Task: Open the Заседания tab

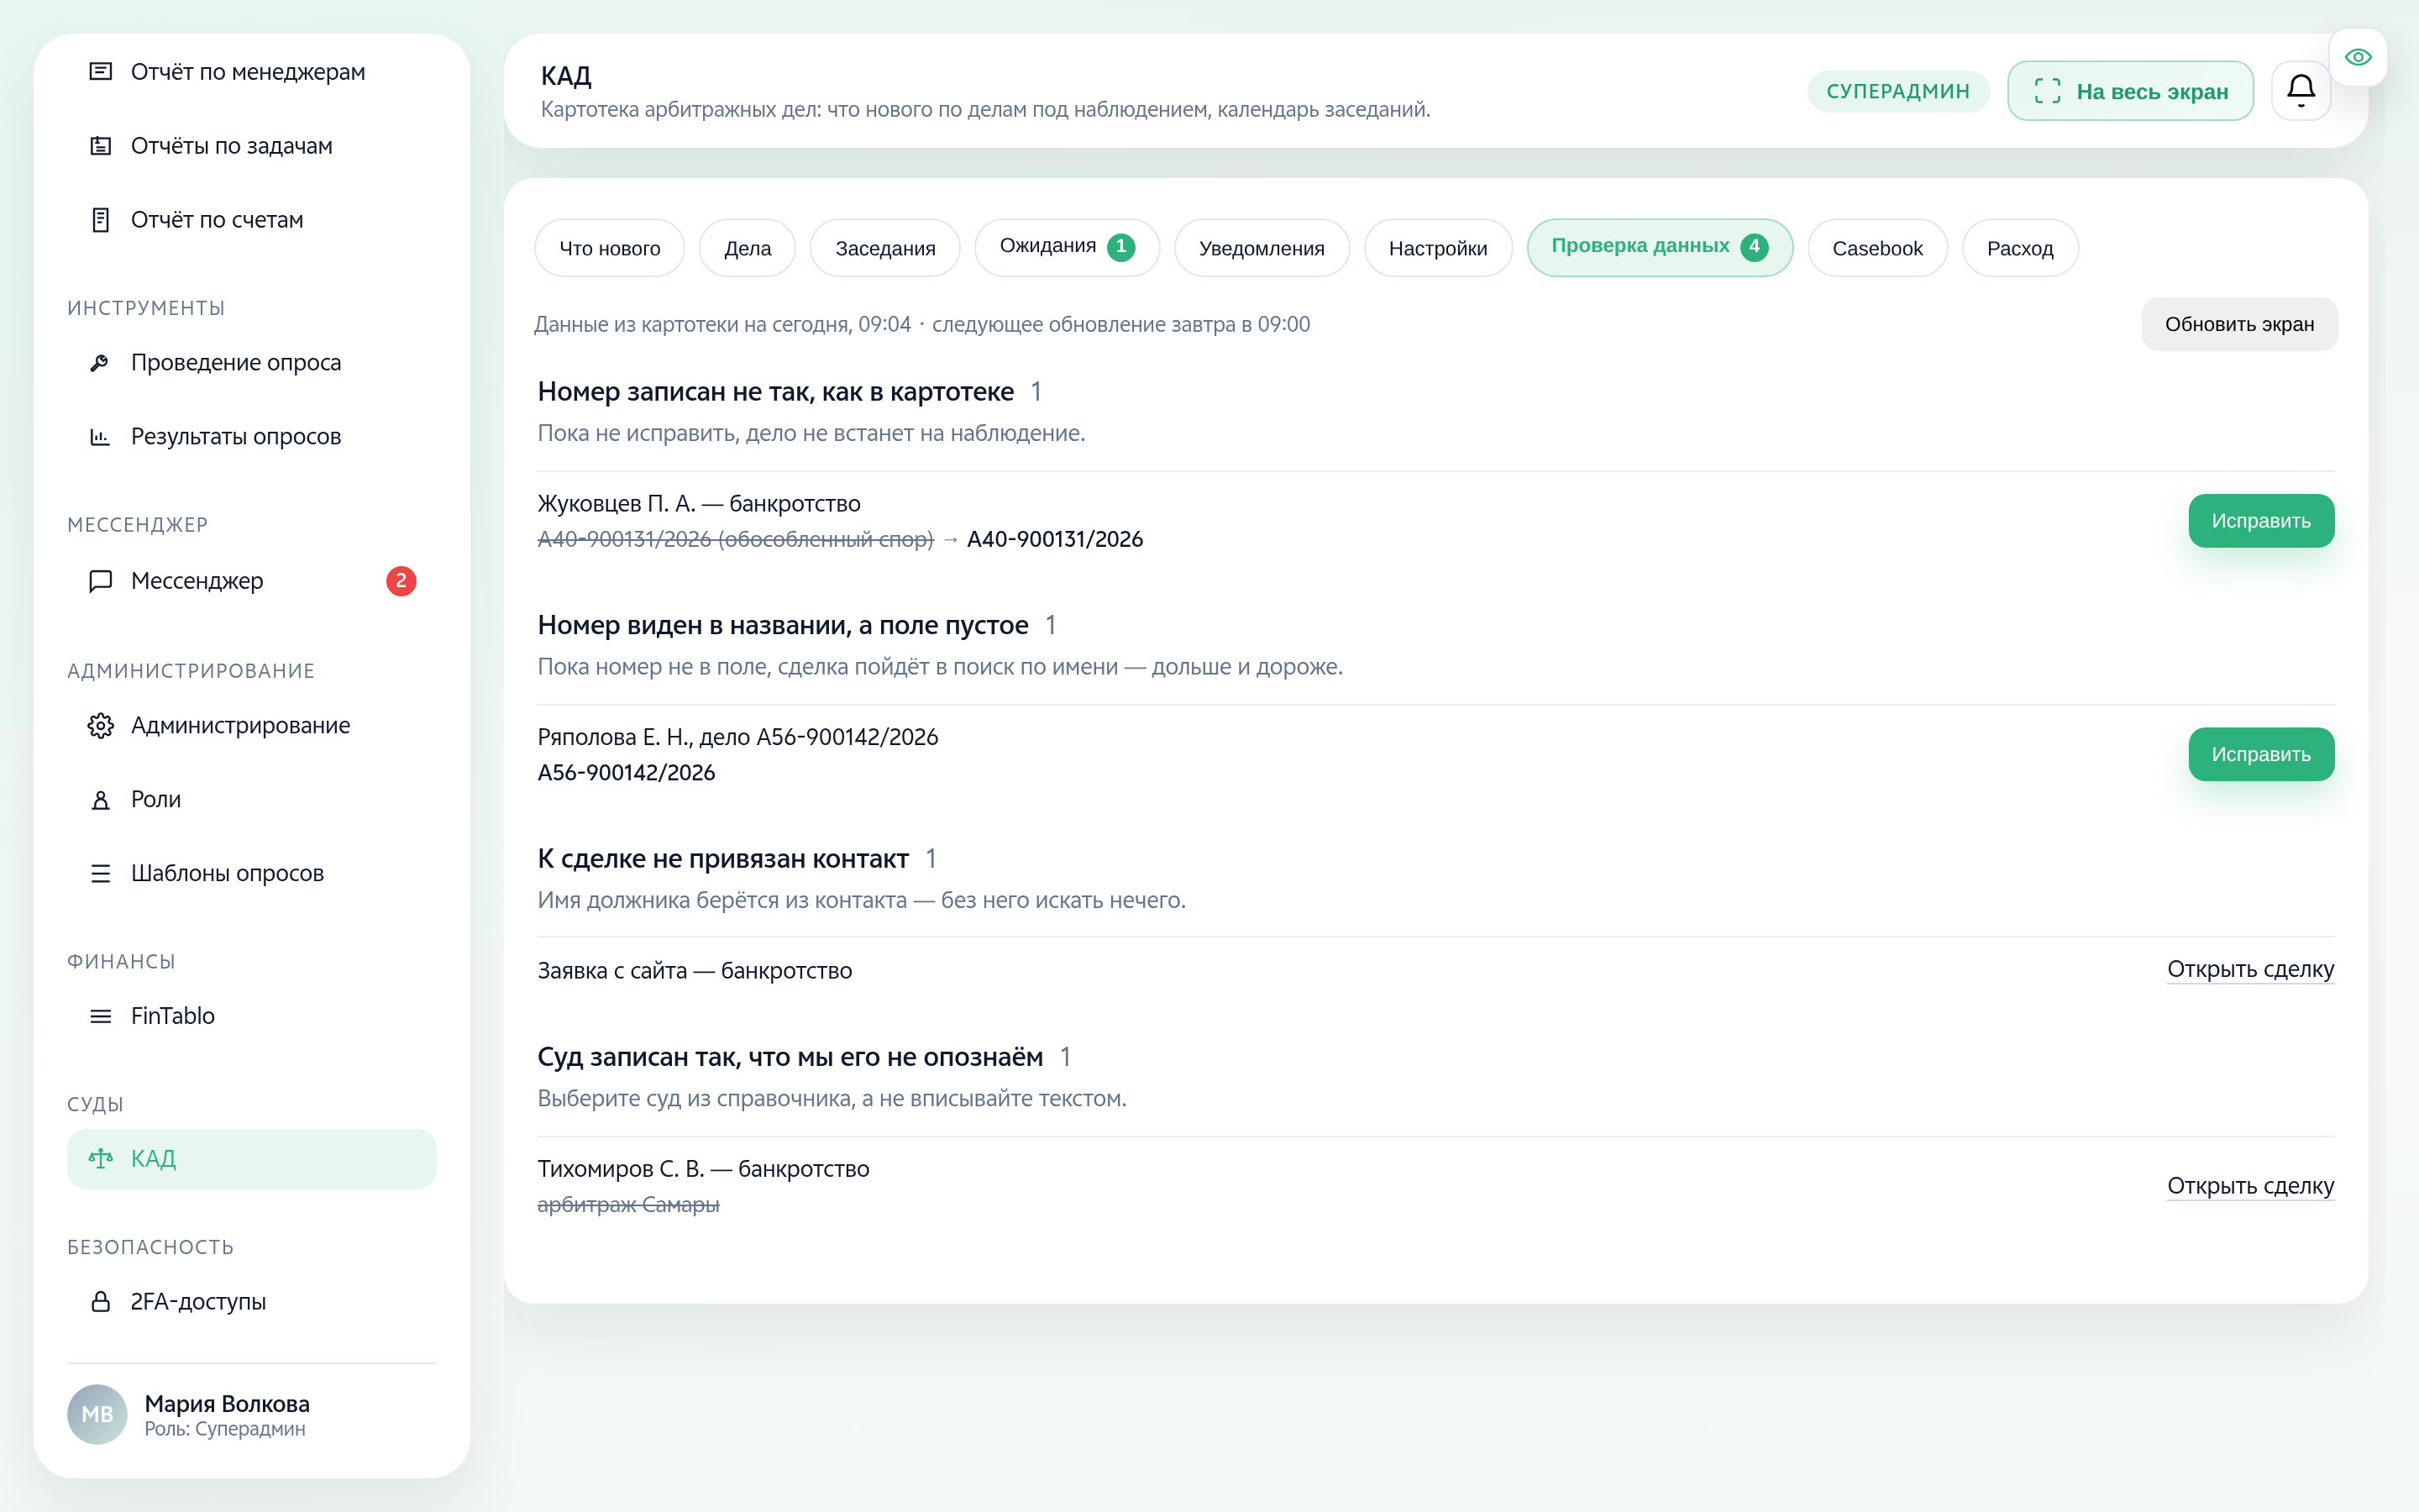Action: coord(885,248)
